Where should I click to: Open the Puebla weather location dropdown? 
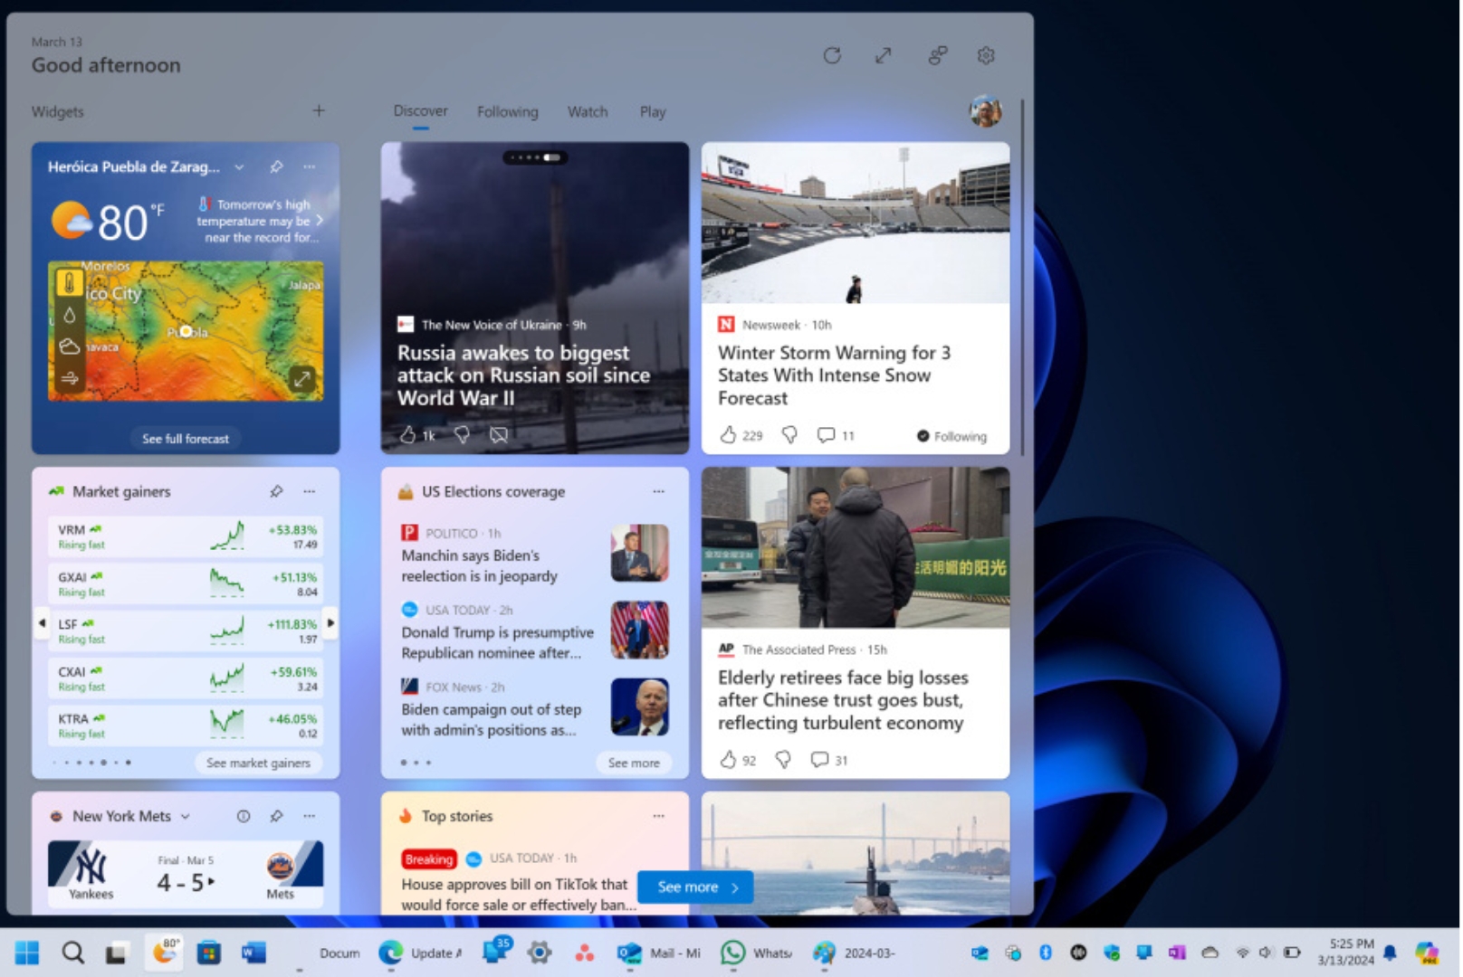click(239, 166)
